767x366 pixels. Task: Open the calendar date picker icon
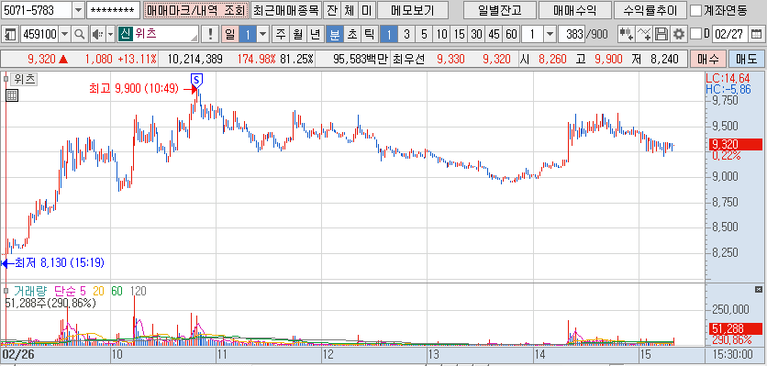click(756, 34)
